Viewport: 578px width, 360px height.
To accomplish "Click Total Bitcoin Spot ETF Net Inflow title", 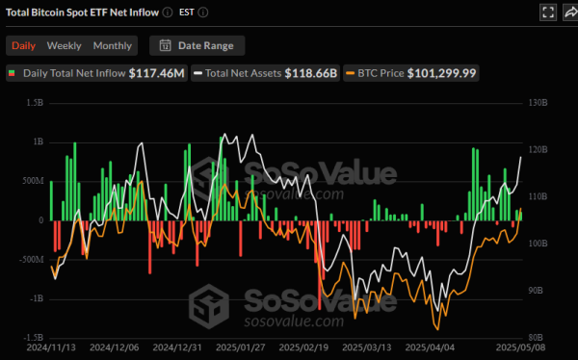I will (82, 13).
